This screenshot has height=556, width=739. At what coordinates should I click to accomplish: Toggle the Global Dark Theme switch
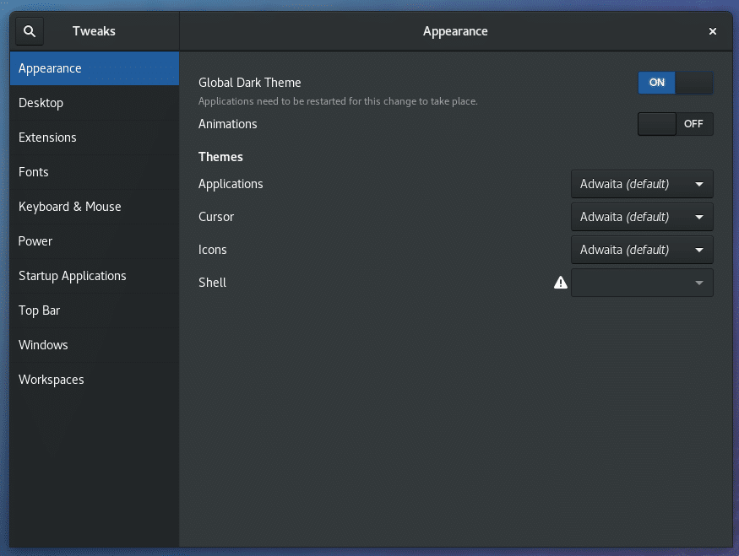(x=676, y=82)
